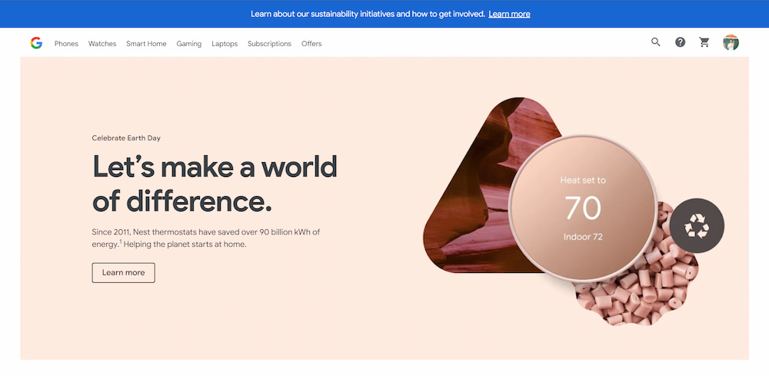
Task: Go to the Gaming section
Action: 189,44
